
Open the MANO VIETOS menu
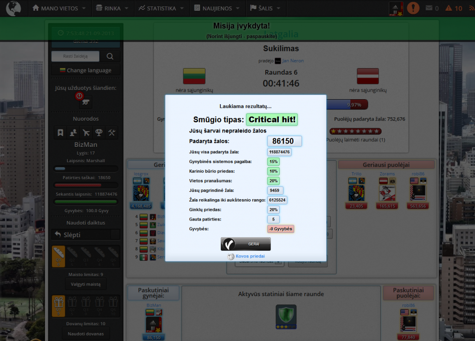click(x=59, y=8)
